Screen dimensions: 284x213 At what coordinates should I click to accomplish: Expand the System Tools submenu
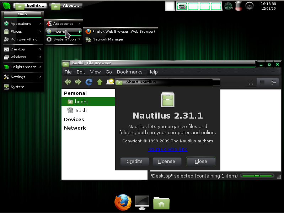pos(63,39)
